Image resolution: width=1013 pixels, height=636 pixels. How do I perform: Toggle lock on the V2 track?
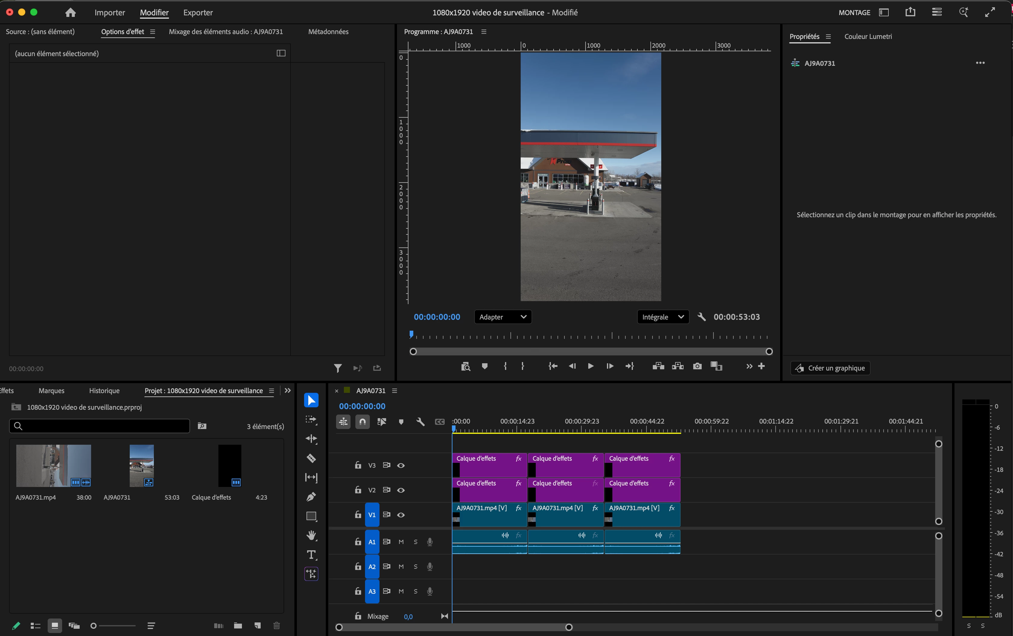coord(358,490)
